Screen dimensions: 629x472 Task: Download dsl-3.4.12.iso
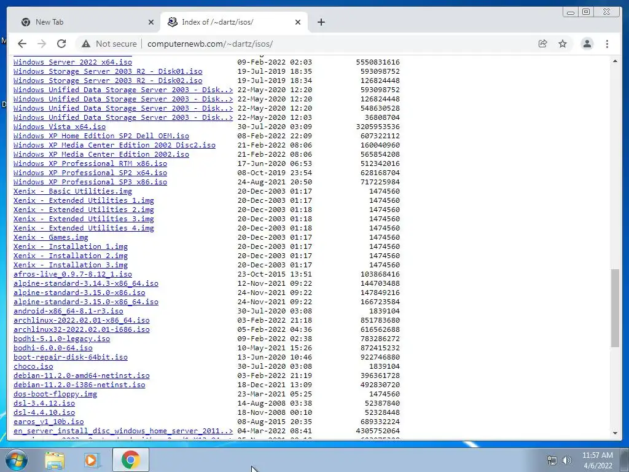point(44,404)
